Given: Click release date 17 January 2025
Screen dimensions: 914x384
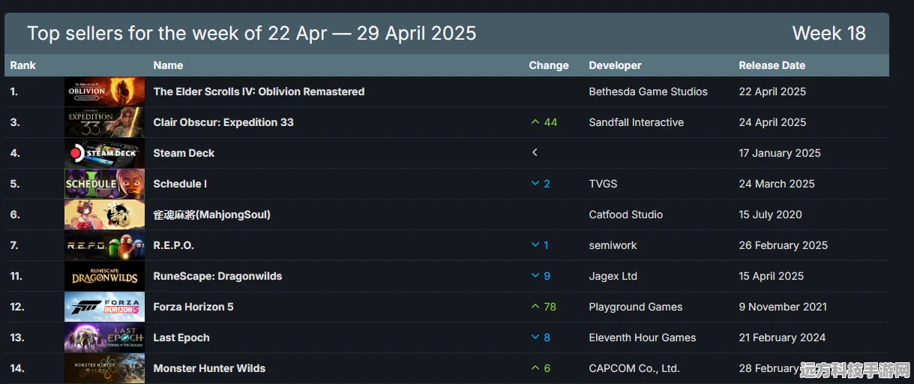Looking at the screenshot, I should 780,153.
